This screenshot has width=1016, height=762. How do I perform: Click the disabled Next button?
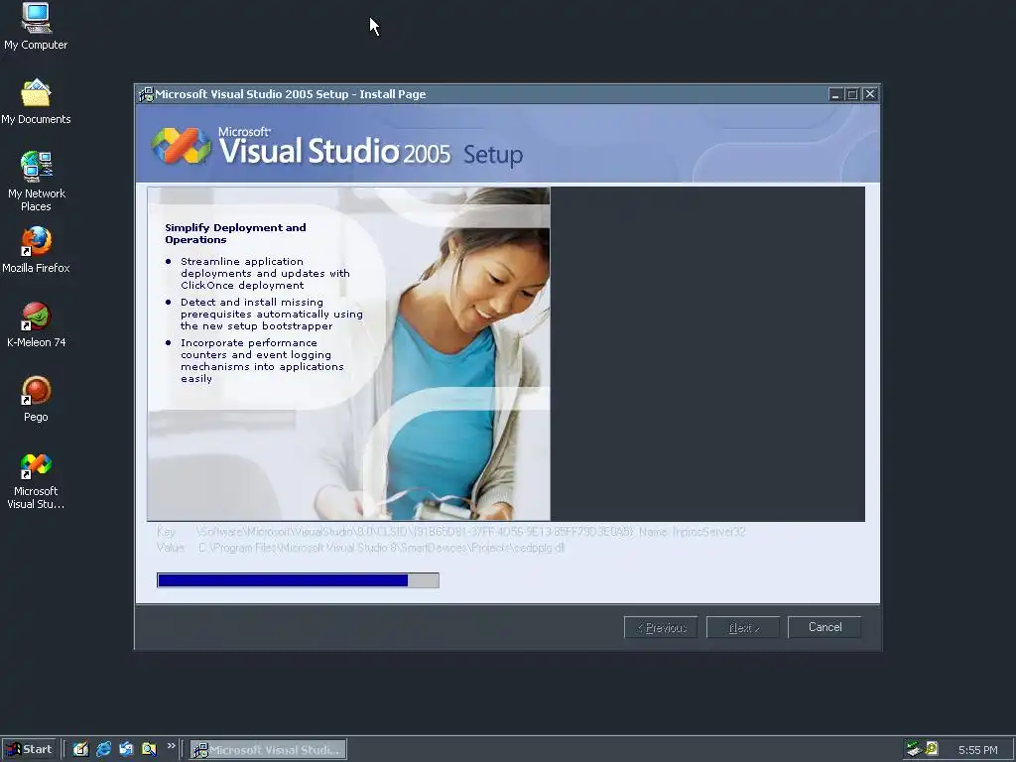click(x=742, y=627)
